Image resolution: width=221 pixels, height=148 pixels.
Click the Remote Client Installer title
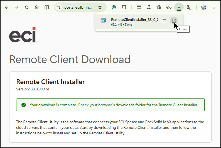[x=50, y=82]
